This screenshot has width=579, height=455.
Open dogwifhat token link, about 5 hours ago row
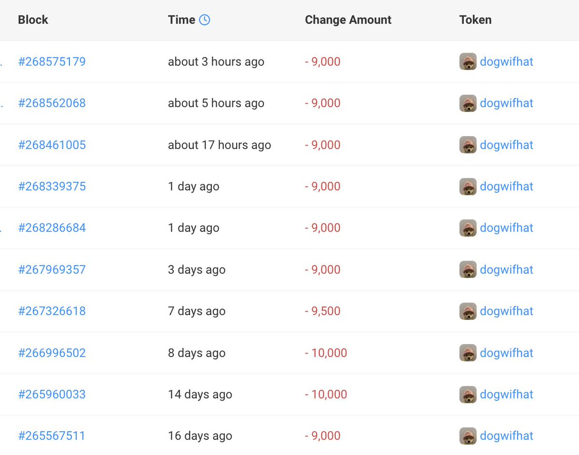coord(507,103)
